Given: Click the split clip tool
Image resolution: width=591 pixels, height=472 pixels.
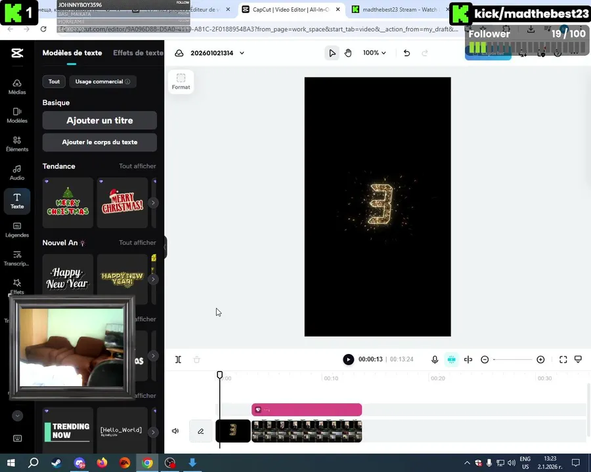Looking at the screenshot, I should coord(178,360).
